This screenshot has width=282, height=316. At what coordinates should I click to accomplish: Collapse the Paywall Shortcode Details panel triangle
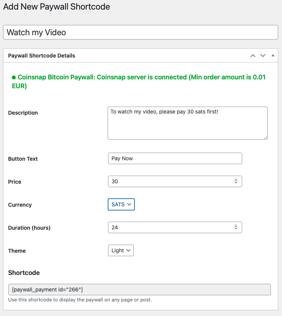(x=273, y=55)
